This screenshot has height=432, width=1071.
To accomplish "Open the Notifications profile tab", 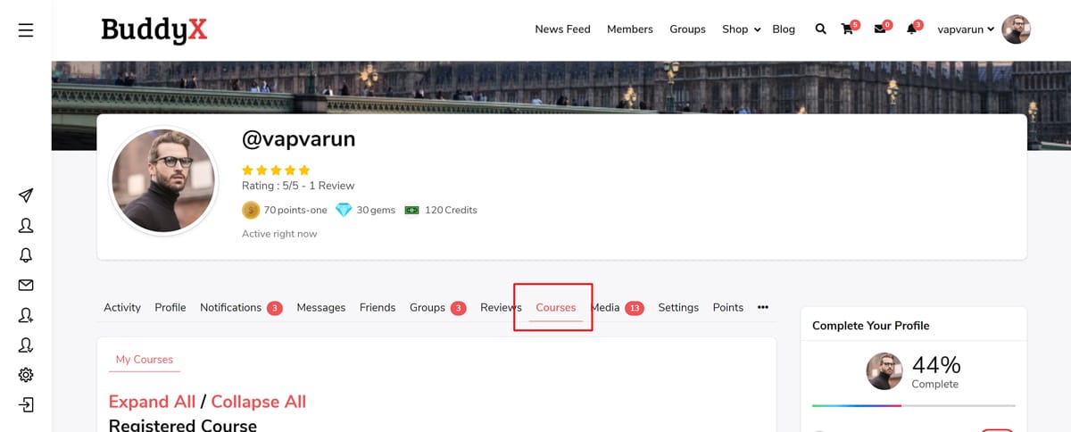I will pyautogui.click(x=230, y=307).
